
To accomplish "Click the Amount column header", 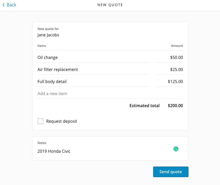I will pos(177,46).
